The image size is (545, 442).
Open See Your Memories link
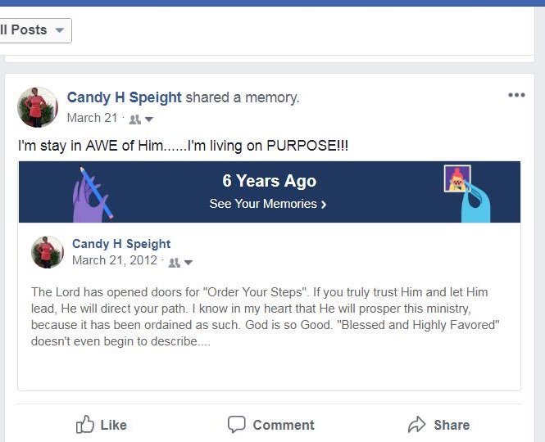tap(268, 204)
